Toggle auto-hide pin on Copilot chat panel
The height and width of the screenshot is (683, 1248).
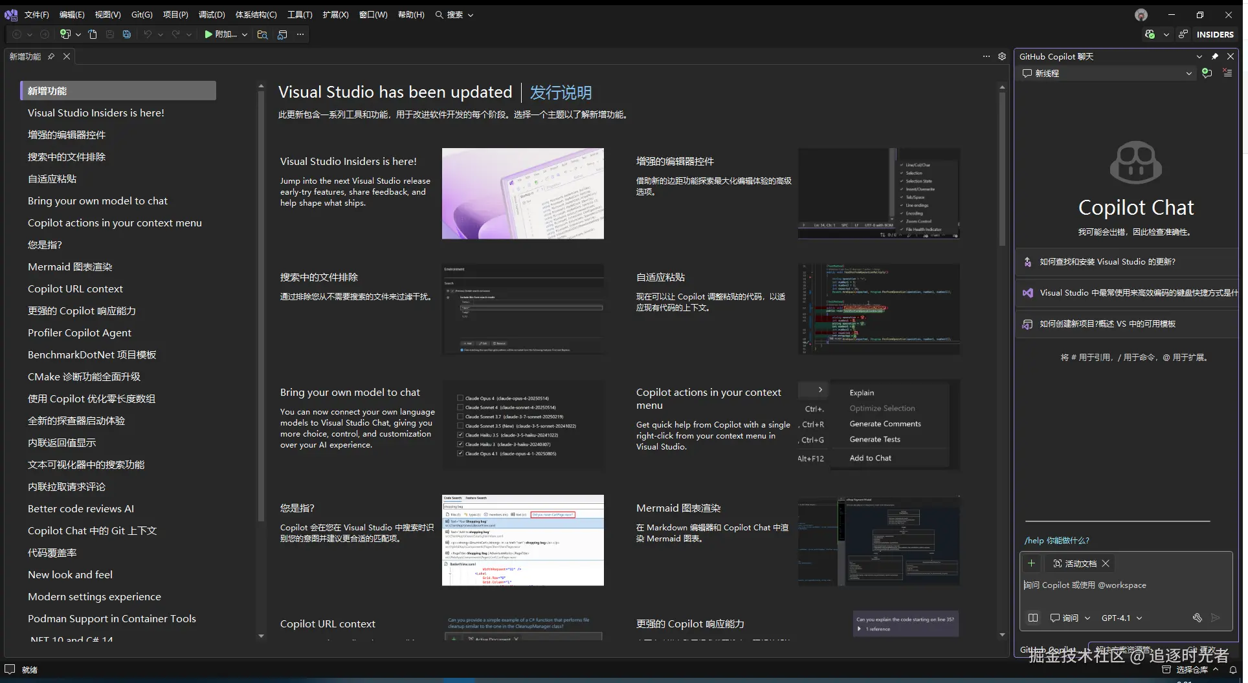click(x=1215, y=56)
